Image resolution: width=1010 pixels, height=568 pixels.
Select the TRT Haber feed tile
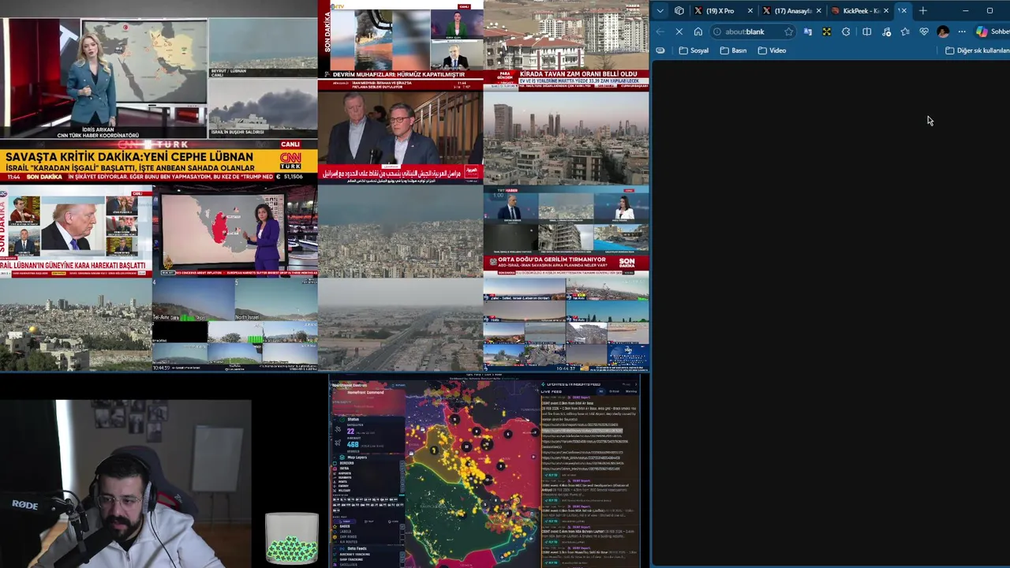pyautogui.click(x=566, y=231)
